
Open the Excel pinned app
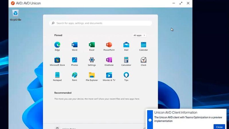pos(92,46)
